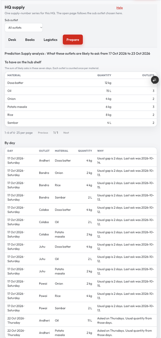Click Oil in the Juhu row
This screenshot has width=161, height=338.
(57, 259)
